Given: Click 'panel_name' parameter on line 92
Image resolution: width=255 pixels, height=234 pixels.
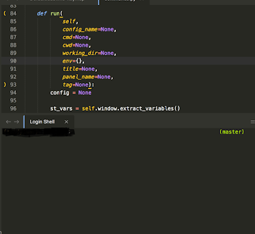Looking at the screenshot, I should tap(78, 77).
